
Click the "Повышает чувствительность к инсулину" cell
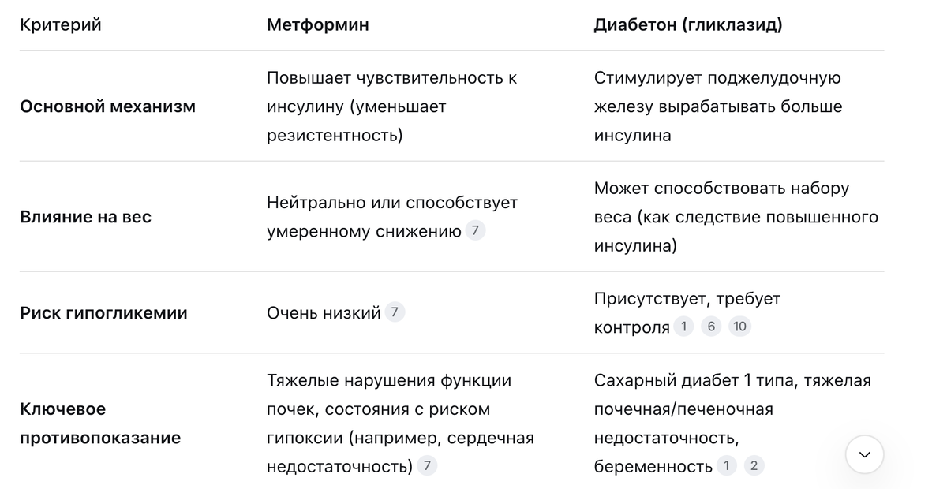coord(392,106)
